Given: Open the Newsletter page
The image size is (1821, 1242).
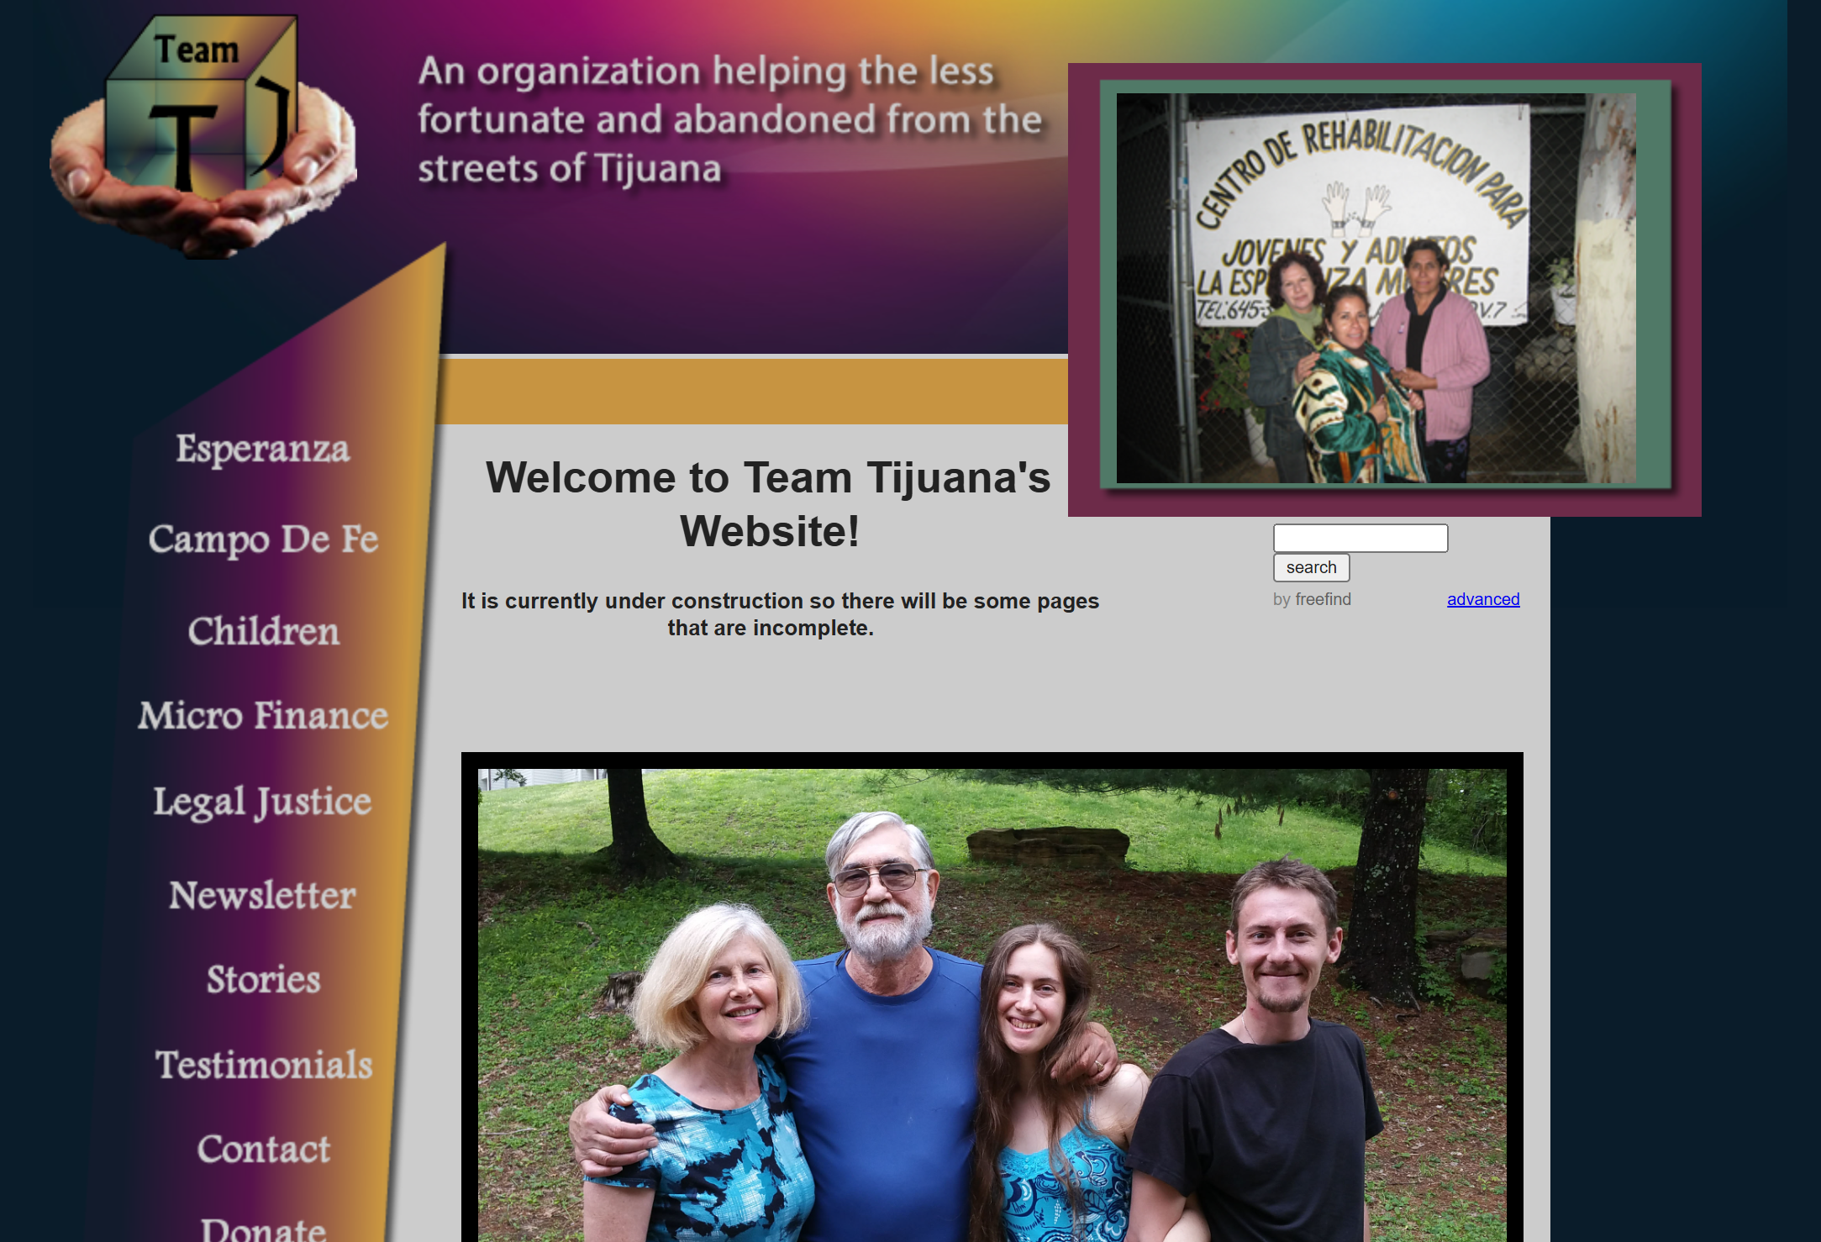Looking at the screenshot, I should pos(262,896).
